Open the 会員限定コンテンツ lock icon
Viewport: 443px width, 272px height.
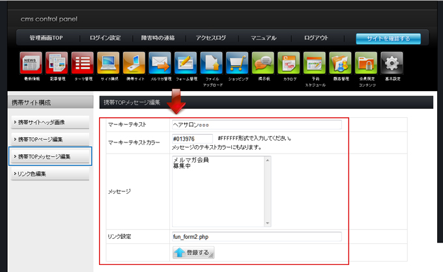click(x=366, y=63)
